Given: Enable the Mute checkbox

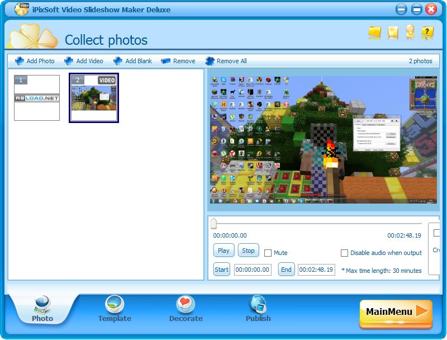Looking at the screenshot, I should coord(268,253).
